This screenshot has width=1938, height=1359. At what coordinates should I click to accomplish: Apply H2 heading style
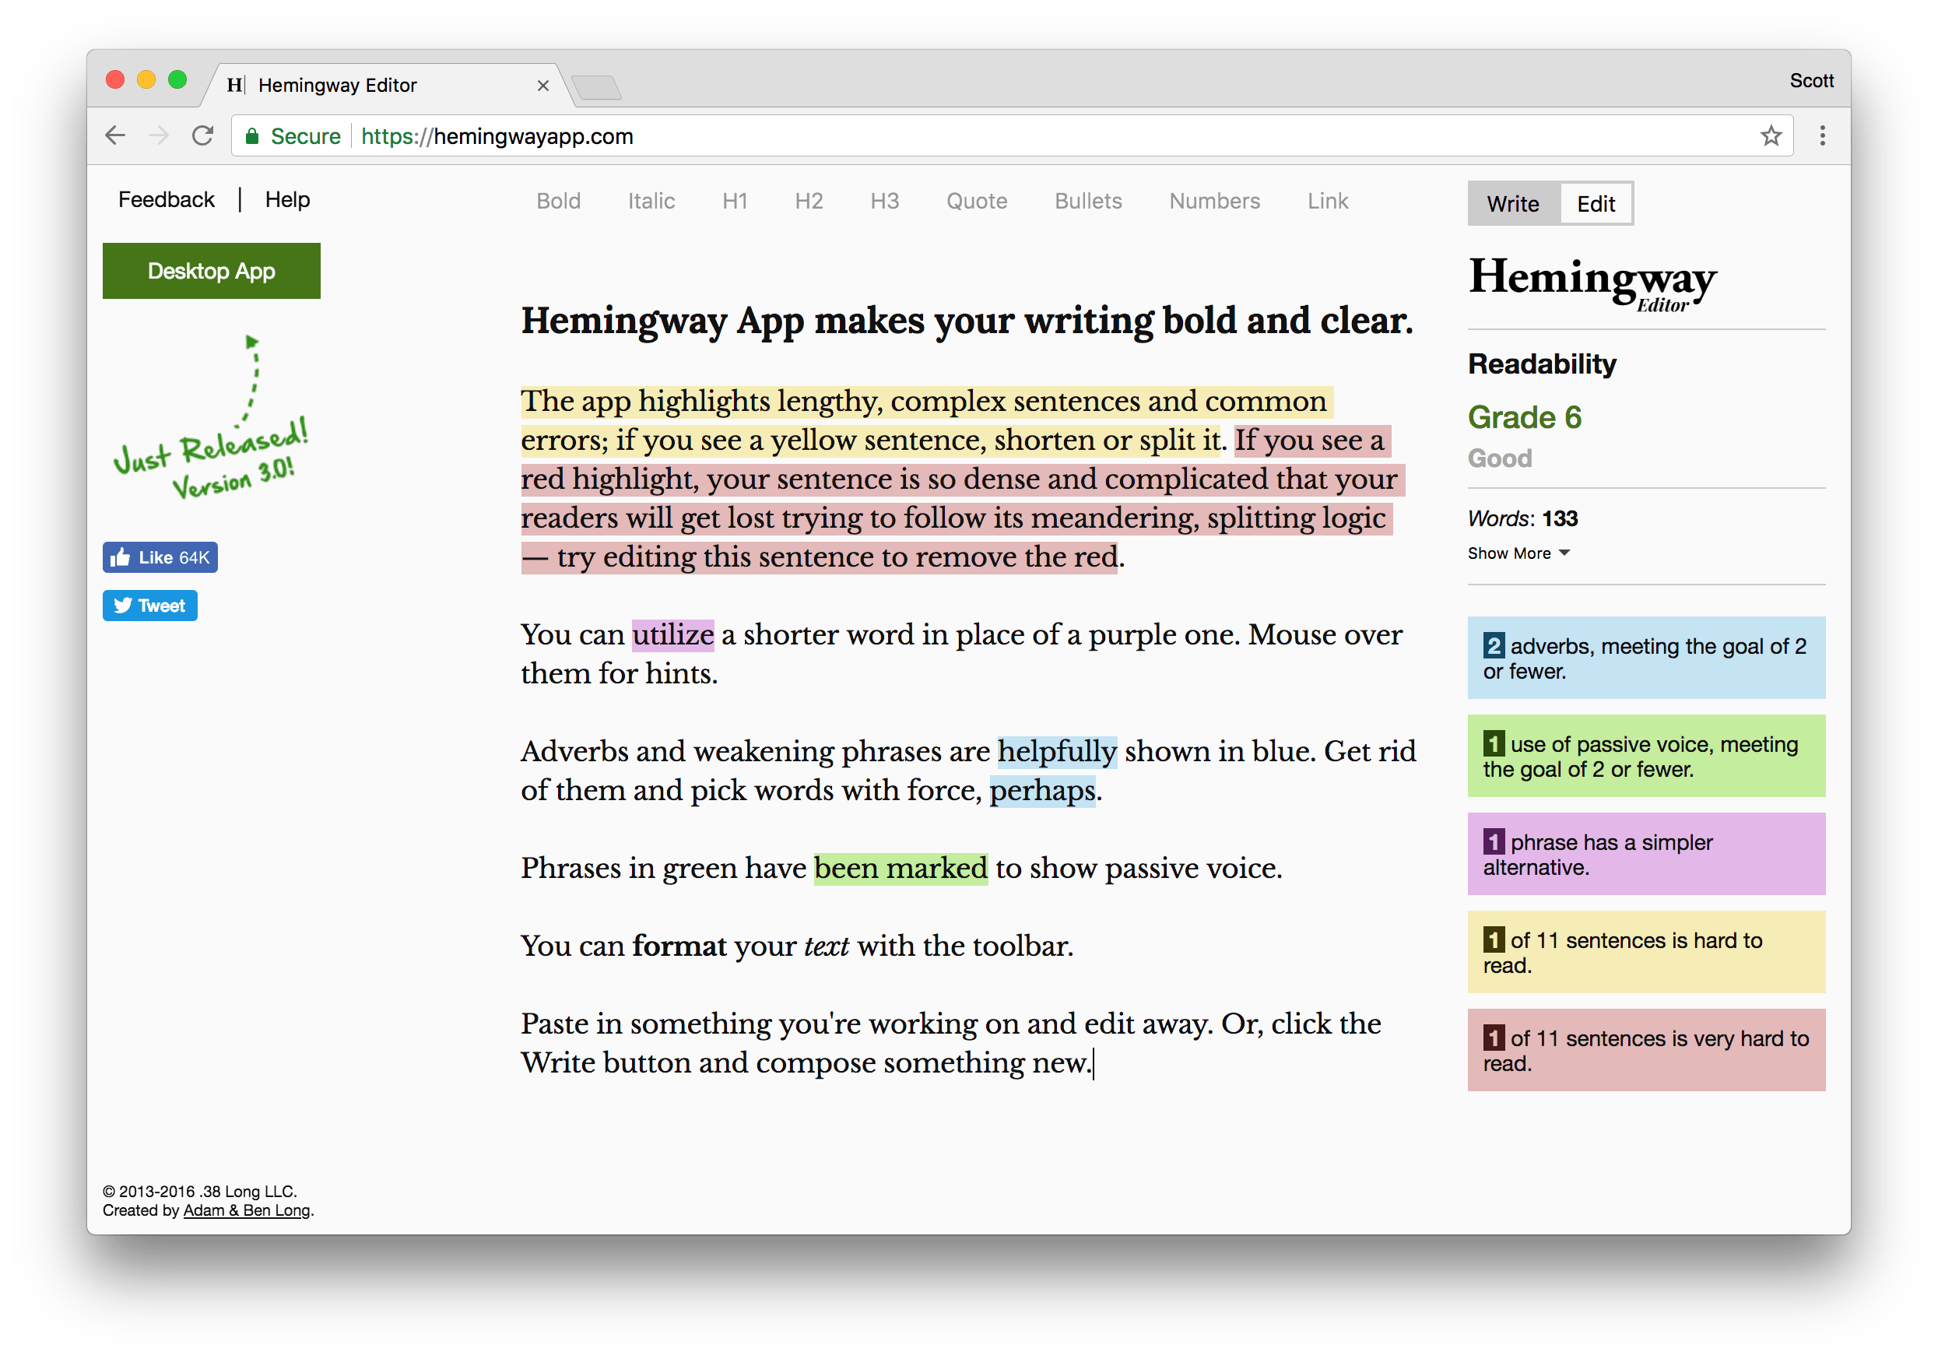809,201
